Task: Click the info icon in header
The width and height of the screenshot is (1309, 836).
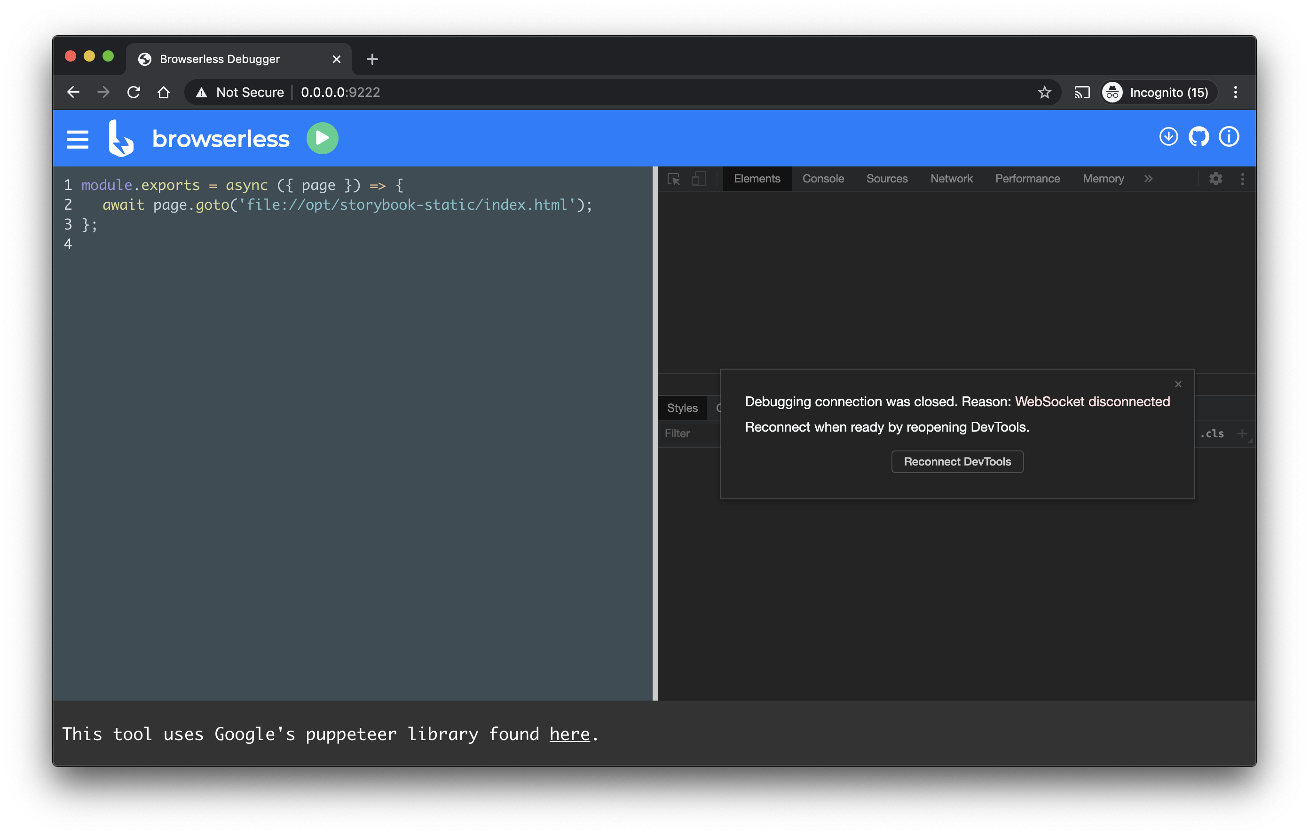Action: point(1229,136)
